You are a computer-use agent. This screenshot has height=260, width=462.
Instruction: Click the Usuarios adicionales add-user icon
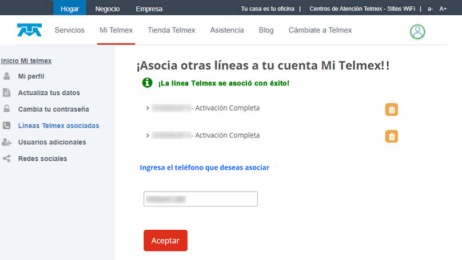[x=6, y=142]
